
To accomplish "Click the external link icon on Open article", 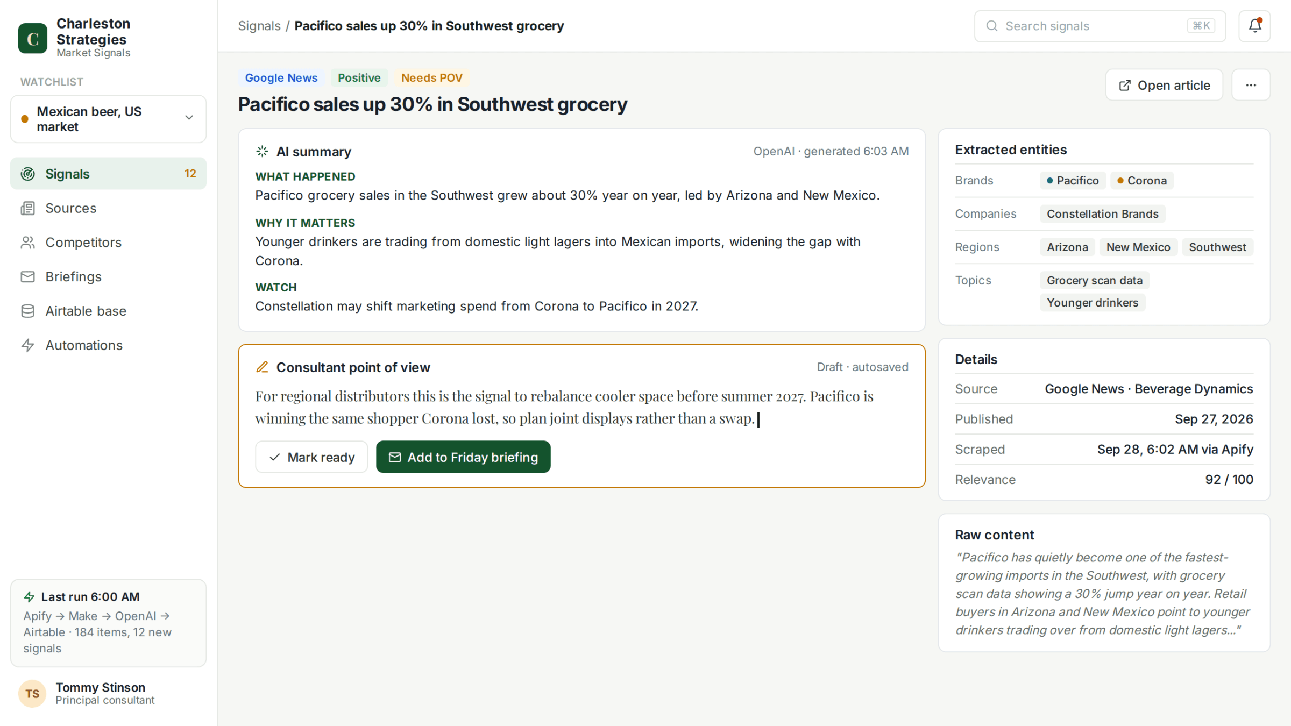I will point(1124,86).
